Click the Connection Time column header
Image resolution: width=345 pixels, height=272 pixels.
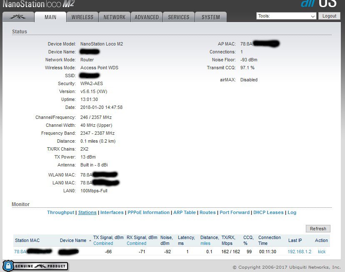pyautogui.click(x=270, y=240)
